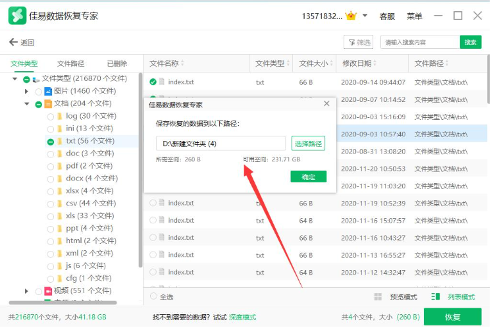
Task: Close the save path dialog
Action: point(326,103)
